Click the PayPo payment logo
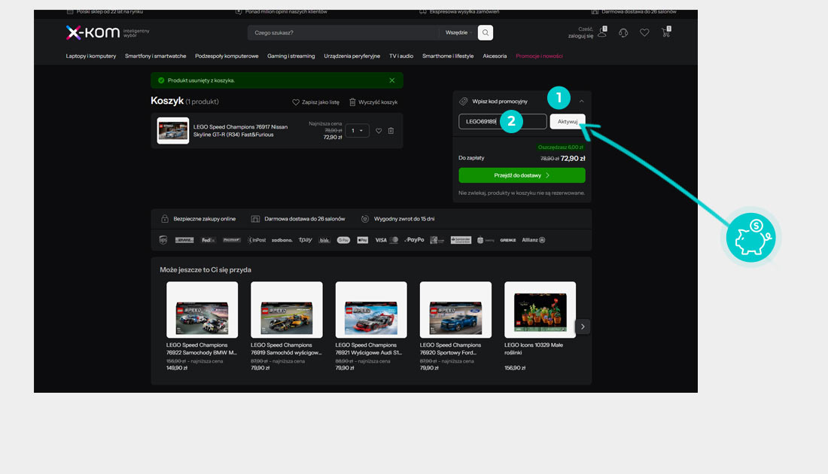This screenshot has width=828, height=474. point(415,240)
